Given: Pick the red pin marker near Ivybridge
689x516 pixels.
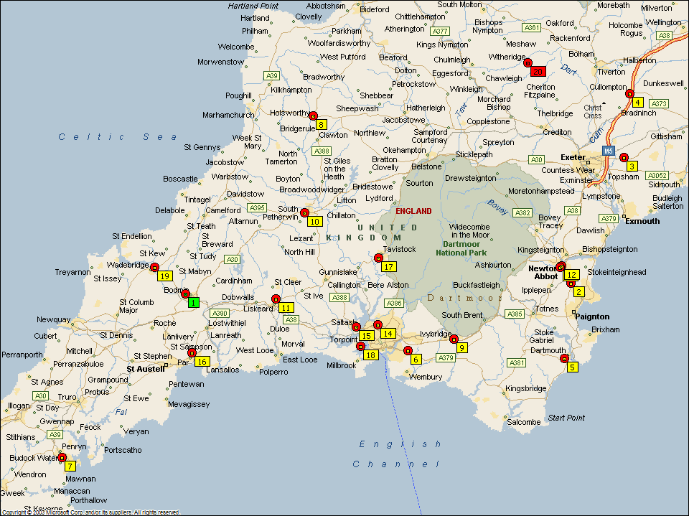Looking at the screenshot, I should [454, 339].
